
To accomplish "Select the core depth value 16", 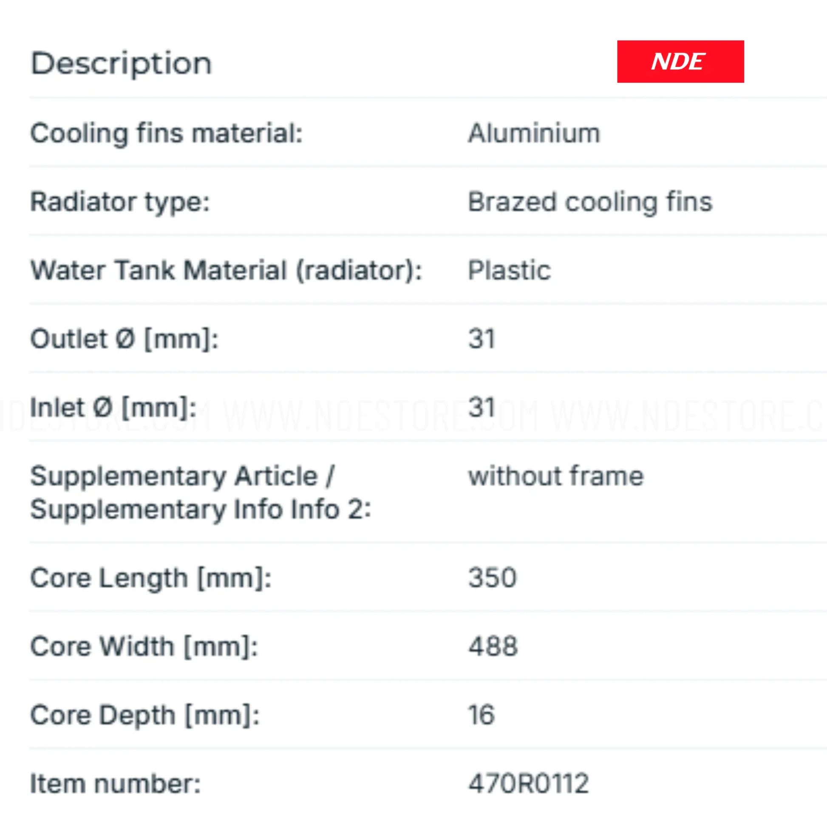I will coord(481,715).
